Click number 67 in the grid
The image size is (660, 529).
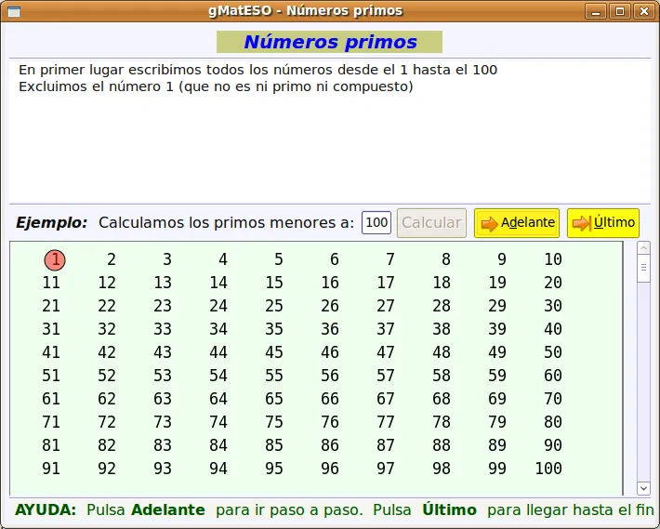click(x=386, y=399)
